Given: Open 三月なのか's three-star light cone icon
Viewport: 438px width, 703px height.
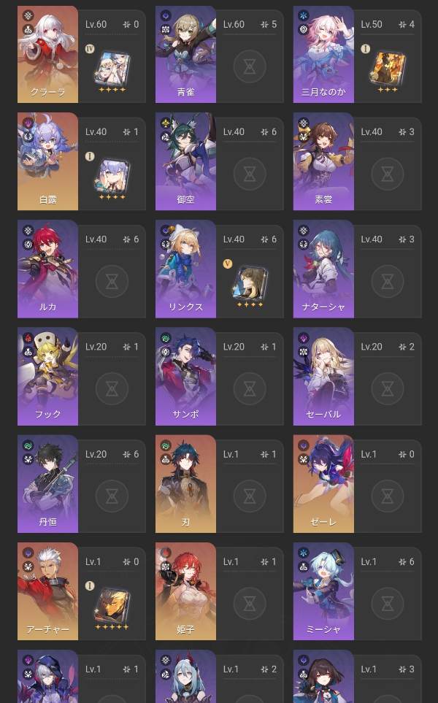Looking at the screenshot, I should [388, 68].
